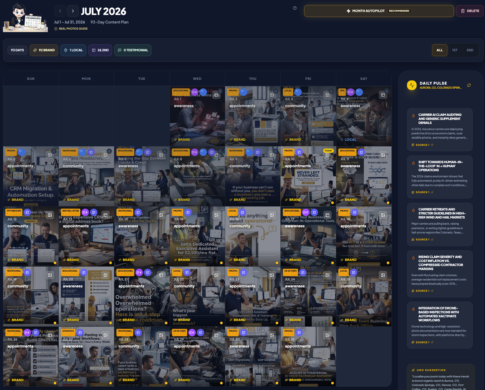485x390 pixels.
Task: Open the Real Photos Guide link
Action: 71,29
